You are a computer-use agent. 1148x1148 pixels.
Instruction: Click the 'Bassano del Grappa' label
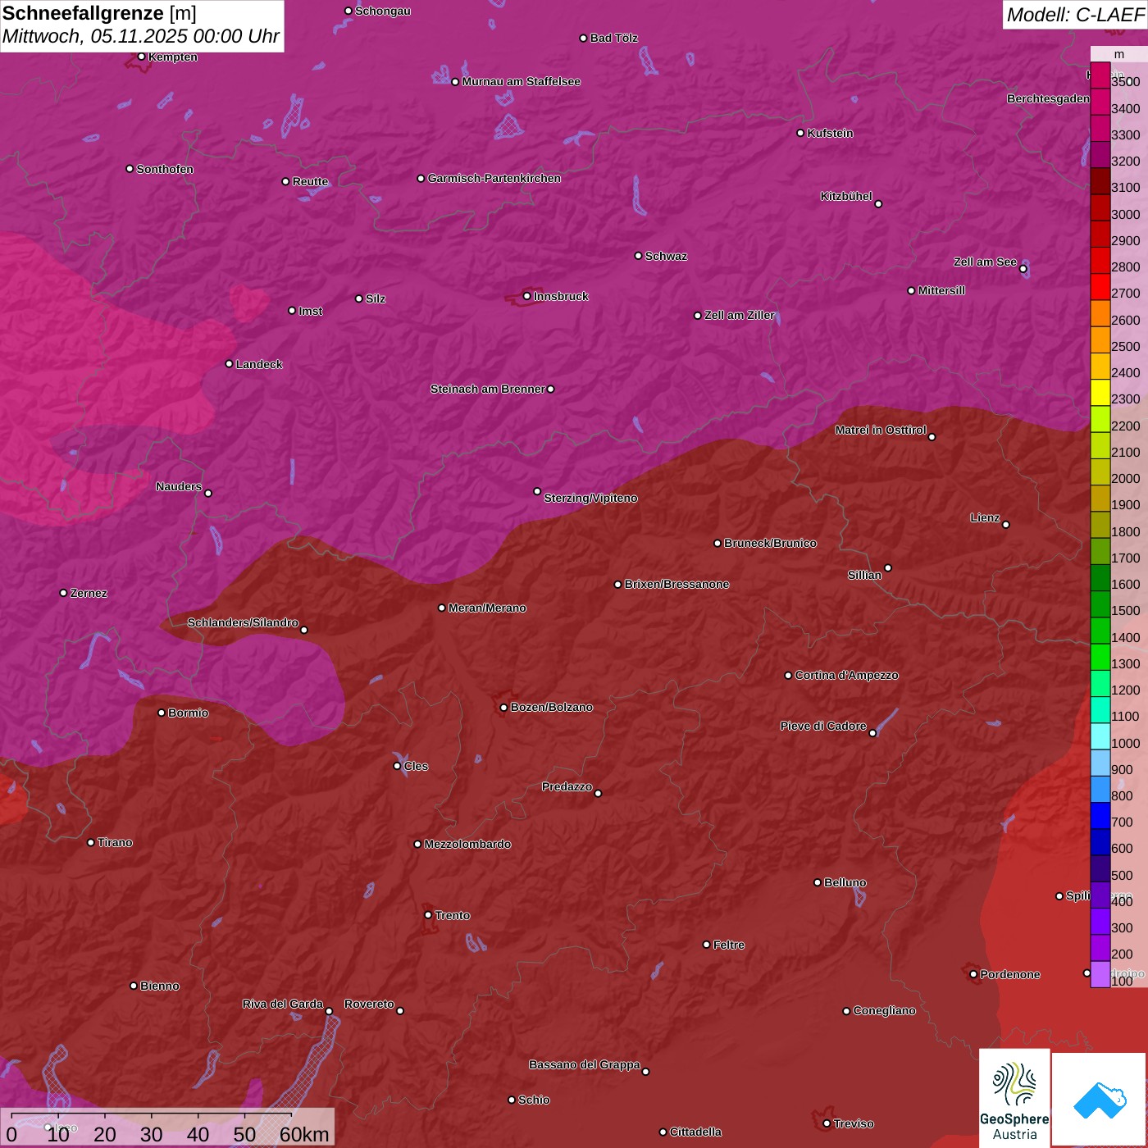coord(585,1064)
